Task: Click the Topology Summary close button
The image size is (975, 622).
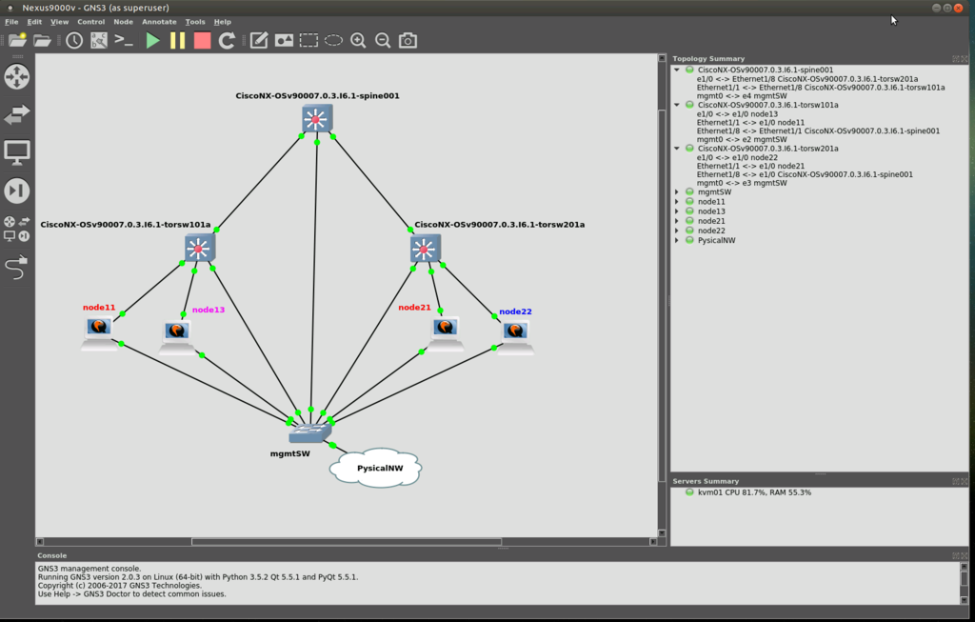Action: (x=965, y=59)
